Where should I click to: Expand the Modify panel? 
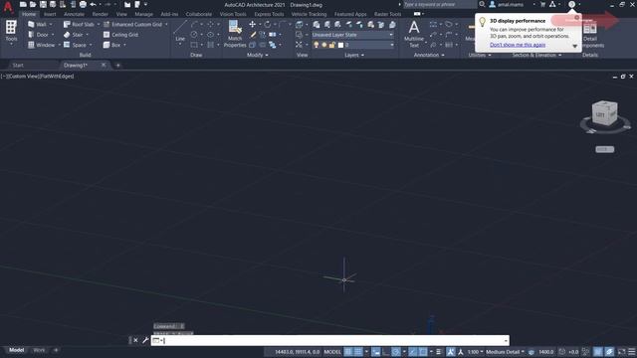click(x=258, y=55)
